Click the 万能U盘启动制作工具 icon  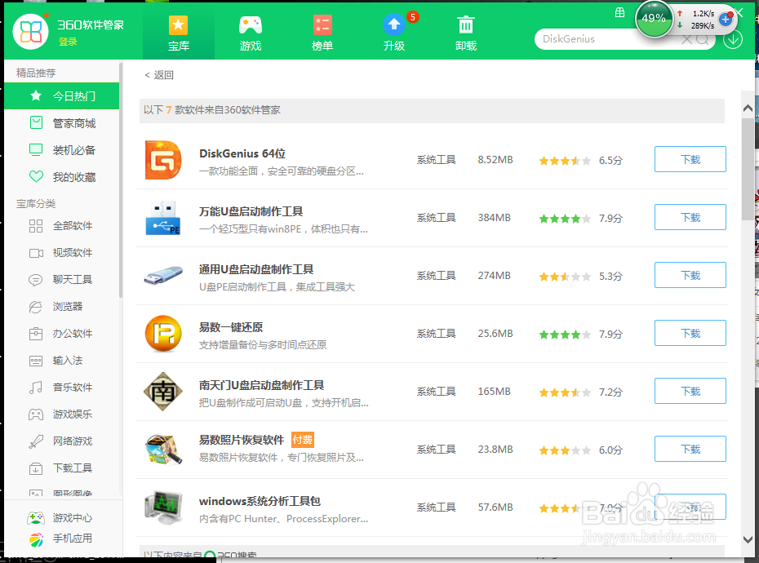coord(163,218)
